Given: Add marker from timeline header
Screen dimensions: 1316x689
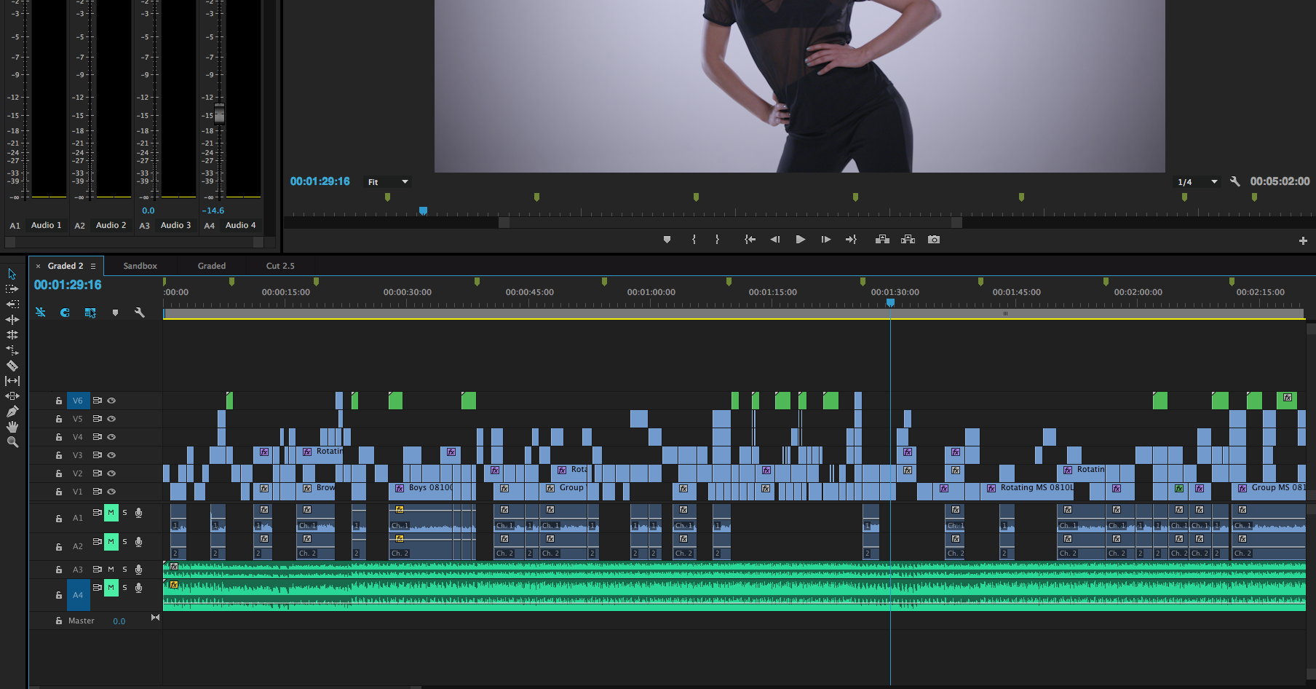Looking at the screenshot, I should tap(115, 312).
